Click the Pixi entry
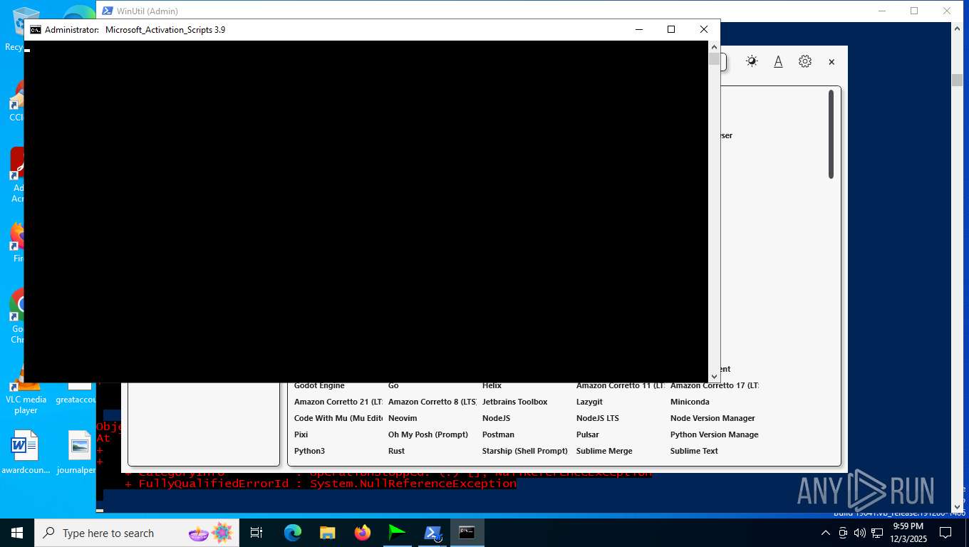This screenshot has height=547, width=969. [301, 434]
